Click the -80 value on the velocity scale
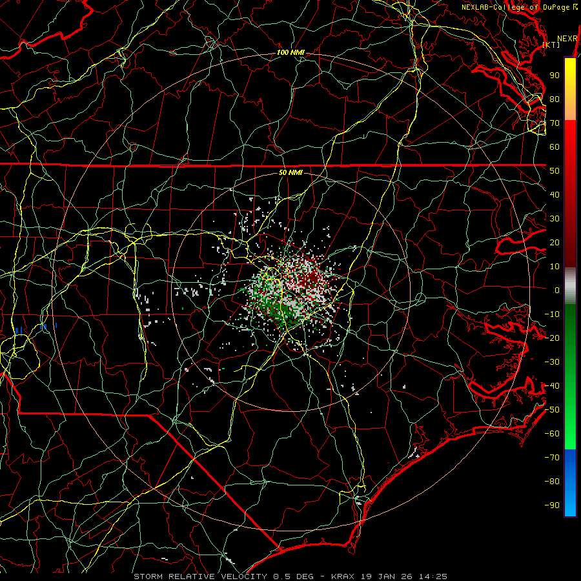This screenshot has width=581, height=581. pos(552,482)
